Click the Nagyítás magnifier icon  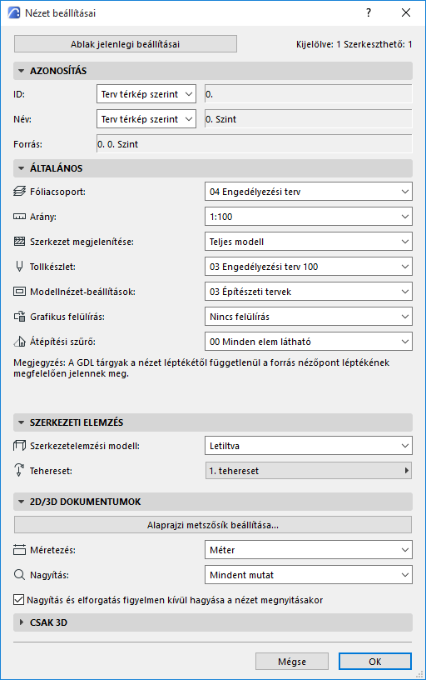[x=19, y=575]
